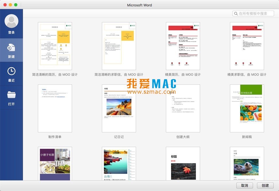The image size is (279, 191).
Task: Choose the 精美求职信 red cover letter template
Action: (x=247, y=46)
